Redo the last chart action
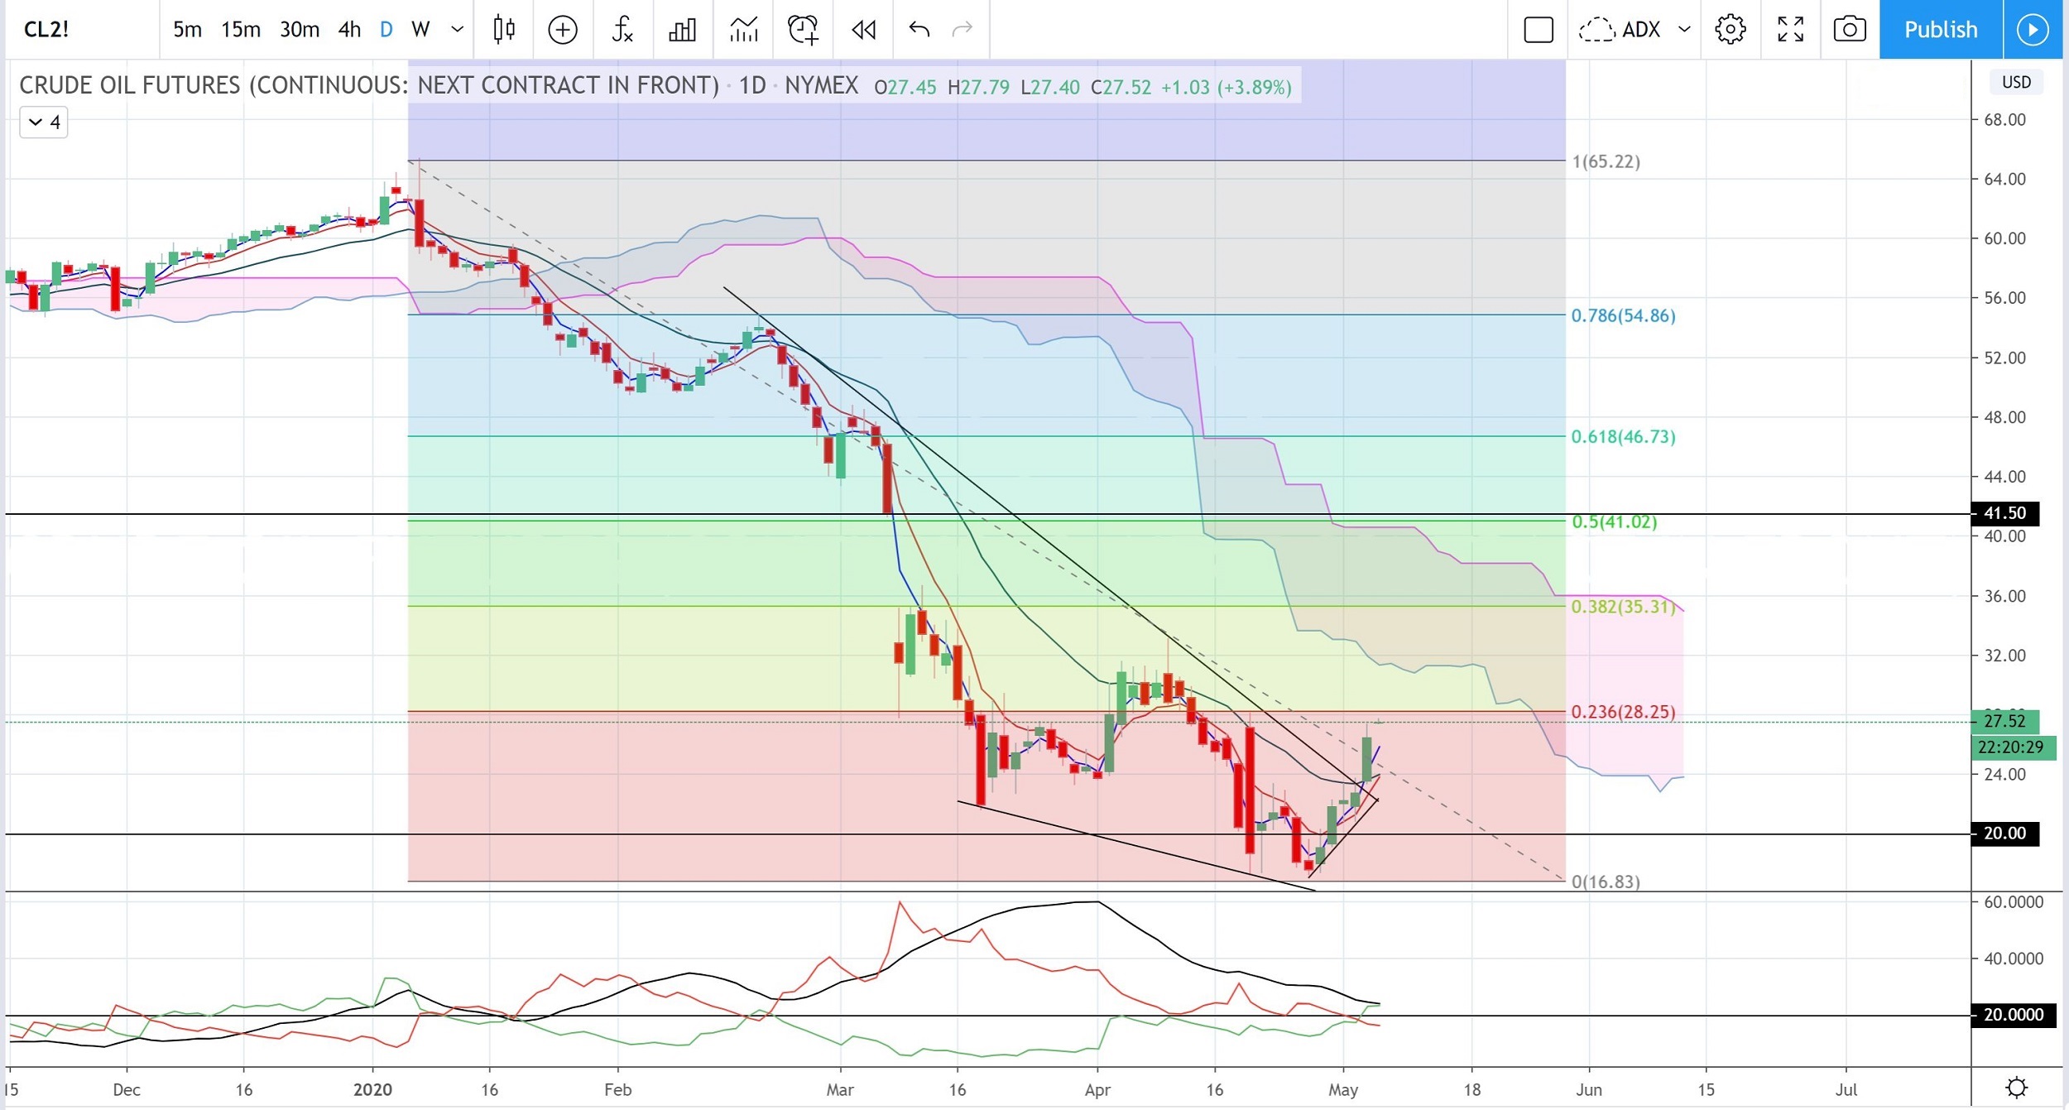Viewport: 2069px width, 1110px height. pyautogui.click(x=962, y=30)
